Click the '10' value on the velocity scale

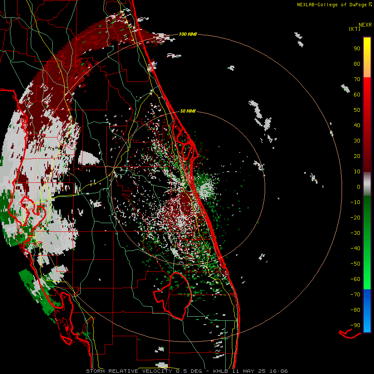tap(357, 172)
